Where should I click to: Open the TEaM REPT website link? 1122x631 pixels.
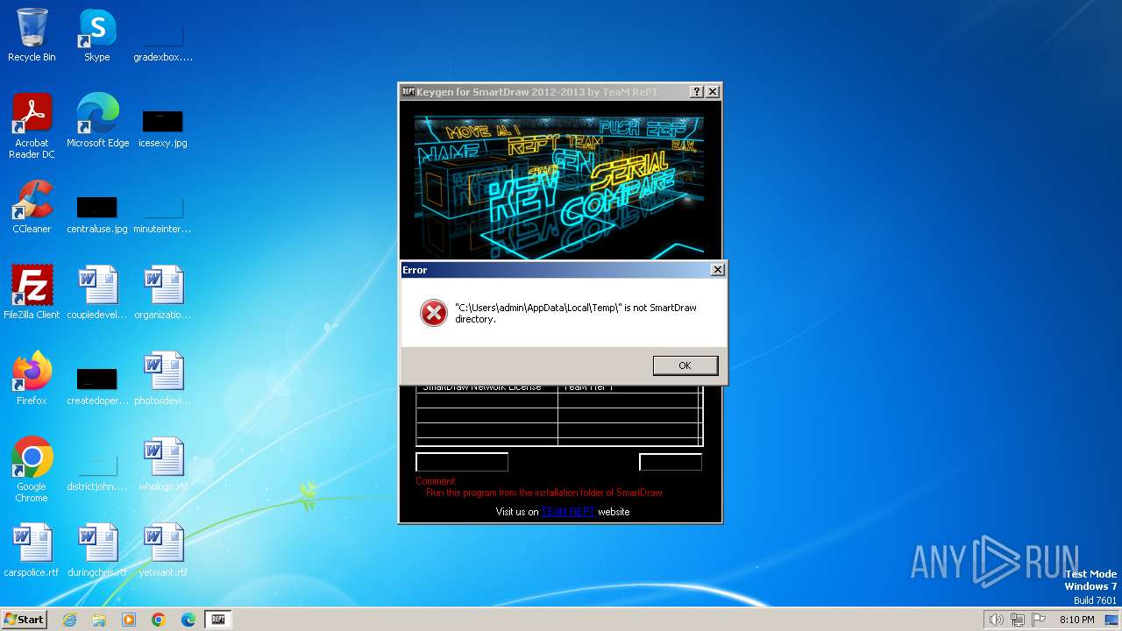567,512
